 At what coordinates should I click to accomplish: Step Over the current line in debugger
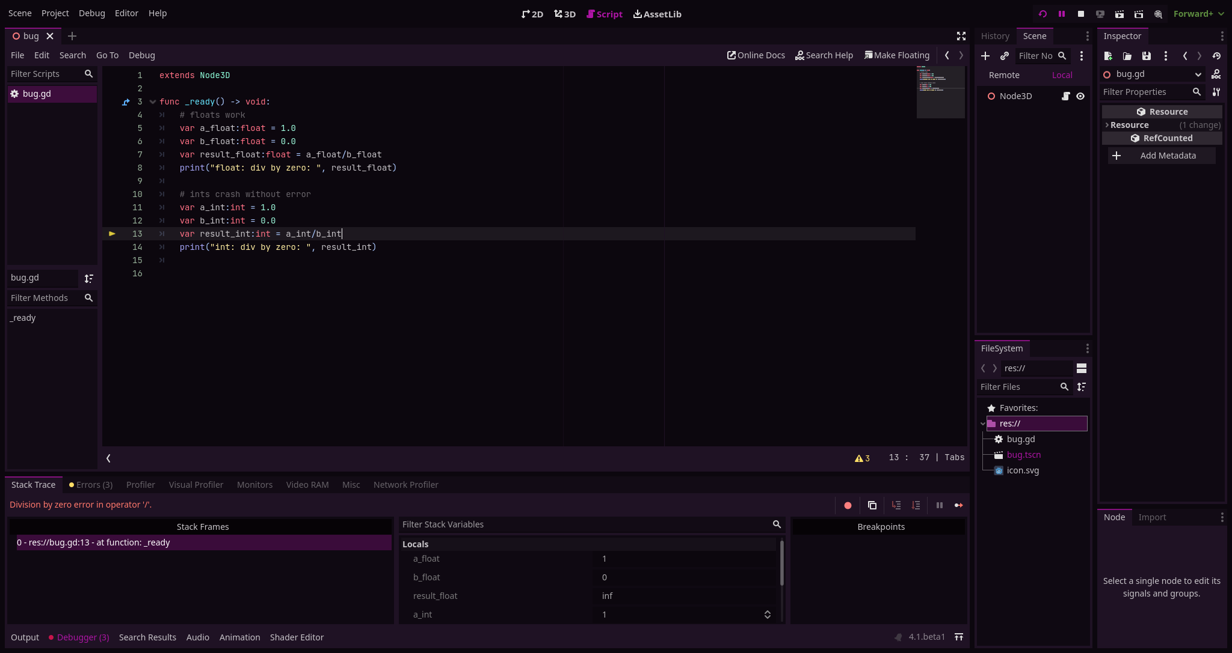(x=916, y=505)
